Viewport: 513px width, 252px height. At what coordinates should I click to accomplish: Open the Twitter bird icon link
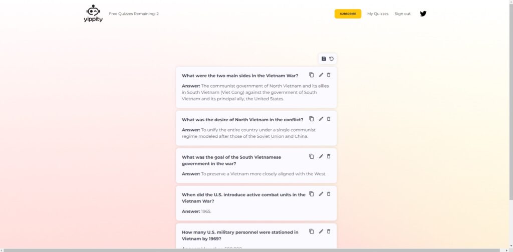coord(423,14)
